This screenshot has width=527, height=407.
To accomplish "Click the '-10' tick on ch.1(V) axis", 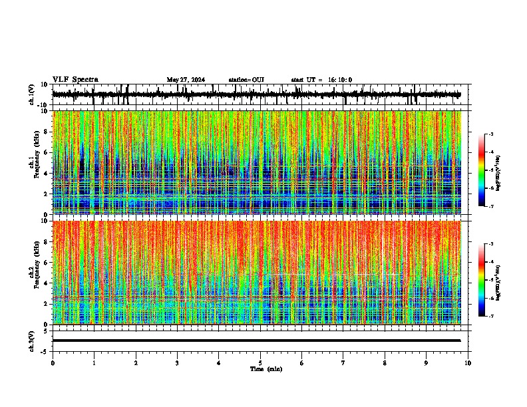I will point(43,105).
